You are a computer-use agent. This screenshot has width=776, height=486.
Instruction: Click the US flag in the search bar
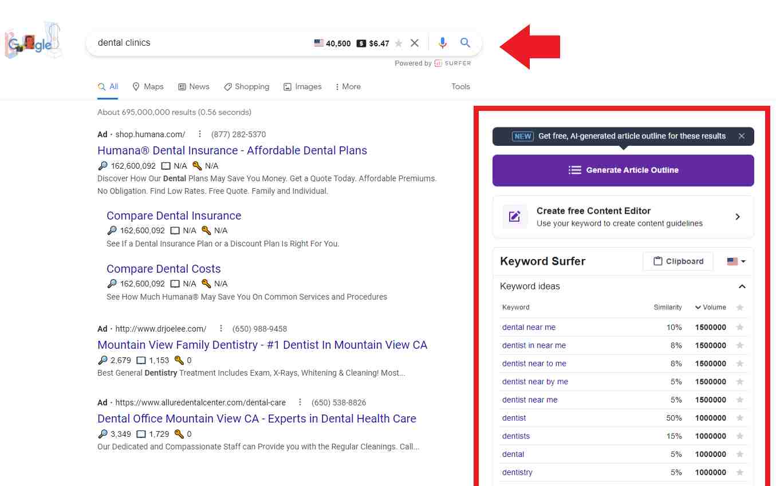click(x=320, y=42)
